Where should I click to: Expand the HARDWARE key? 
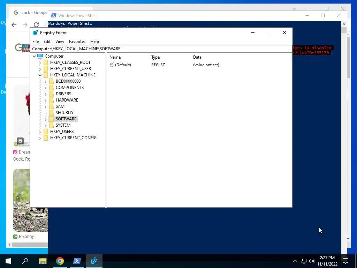click(45, 100)
